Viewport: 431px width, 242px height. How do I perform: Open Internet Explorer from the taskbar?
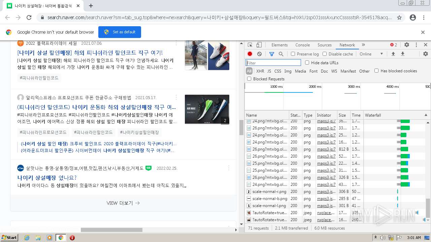[27, 238]
